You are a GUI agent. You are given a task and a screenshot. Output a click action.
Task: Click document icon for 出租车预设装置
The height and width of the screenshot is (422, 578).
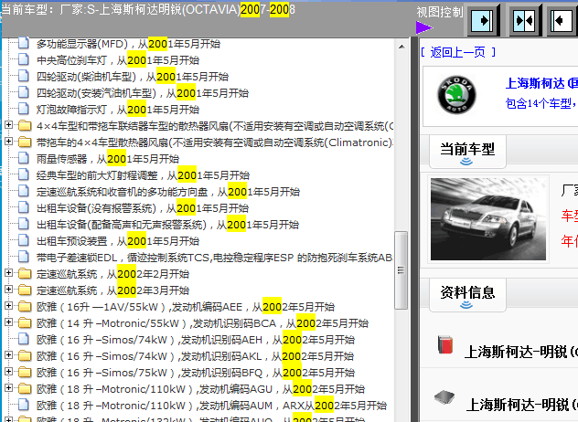point(24,241)
